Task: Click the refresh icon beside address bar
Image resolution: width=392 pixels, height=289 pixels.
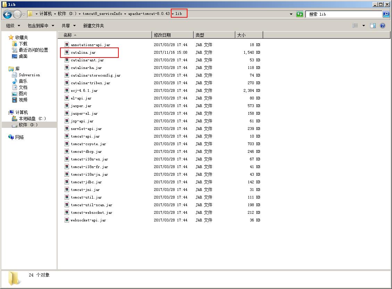Action: click(300, 14)
